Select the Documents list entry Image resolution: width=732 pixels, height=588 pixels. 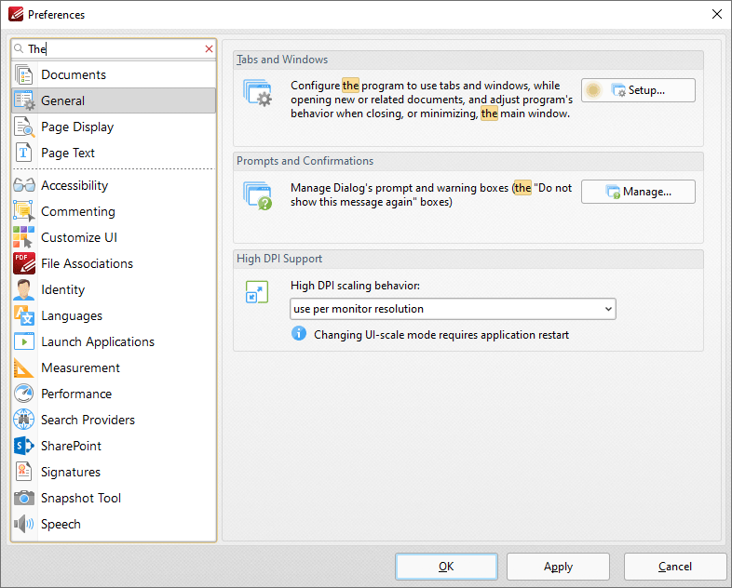(114, 74)
